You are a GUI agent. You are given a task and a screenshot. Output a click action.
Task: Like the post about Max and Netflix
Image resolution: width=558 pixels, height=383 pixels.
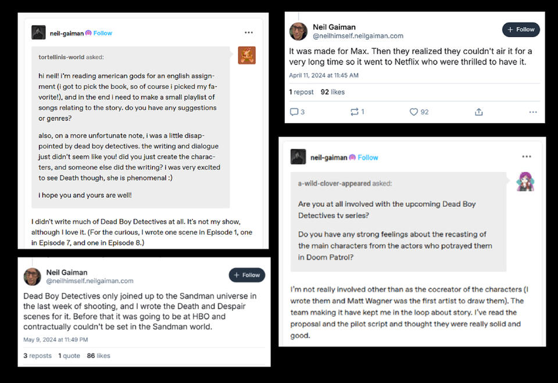coord(414,112)
